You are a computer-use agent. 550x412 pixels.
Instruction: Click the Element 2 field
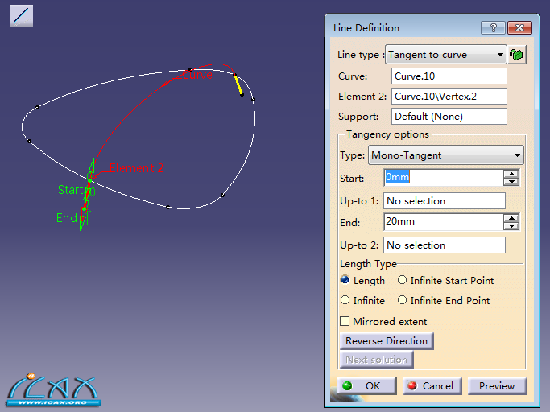449,96
